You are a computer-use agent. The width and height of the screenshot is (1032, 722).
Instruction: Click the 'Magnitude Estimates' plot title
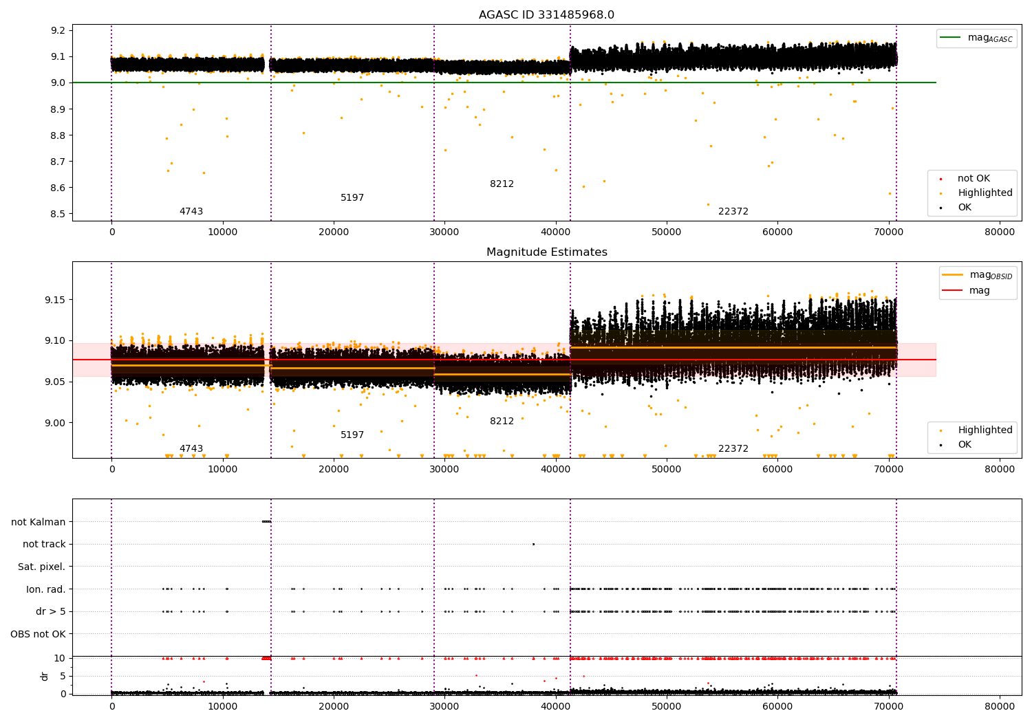point(546,252)
